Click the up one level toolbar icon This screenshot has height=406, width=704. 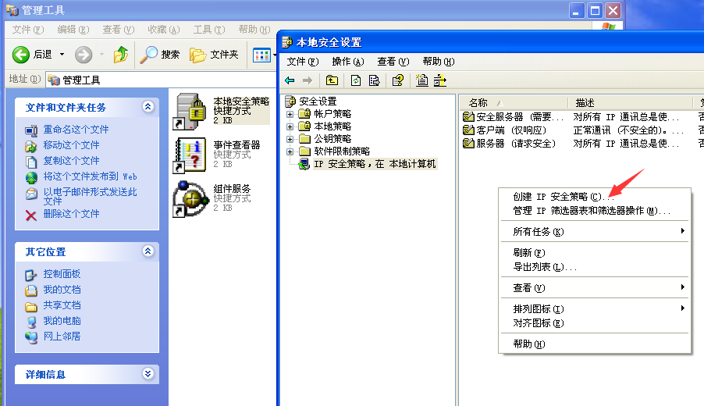pyautogui.click(x=332, y=80)
